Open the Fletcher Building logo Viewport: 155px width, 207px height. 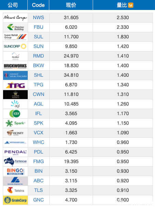15,27
